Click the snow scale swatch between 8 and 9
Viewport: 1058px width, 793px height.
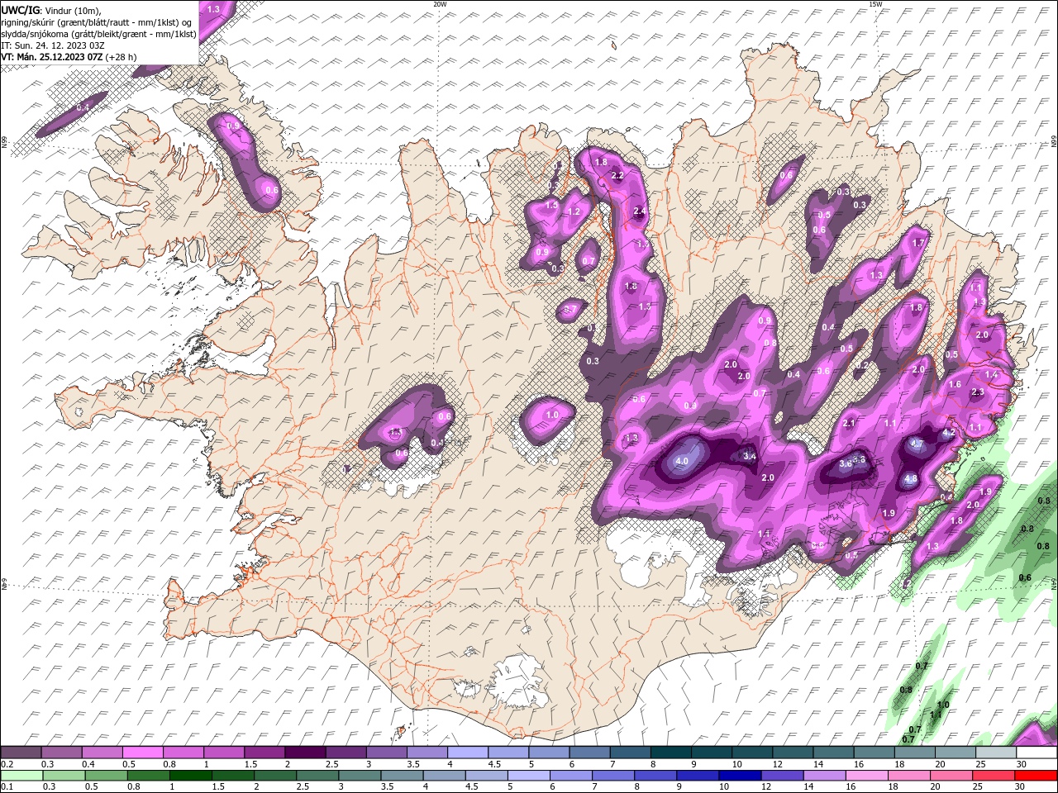point(671,753)
